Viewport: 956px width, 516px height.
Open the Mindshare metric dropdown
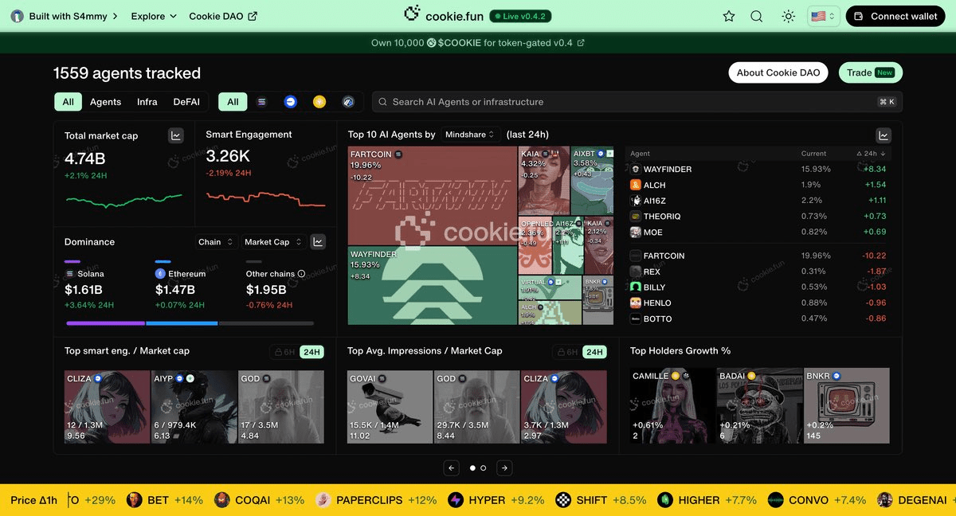tap(471, 135)
